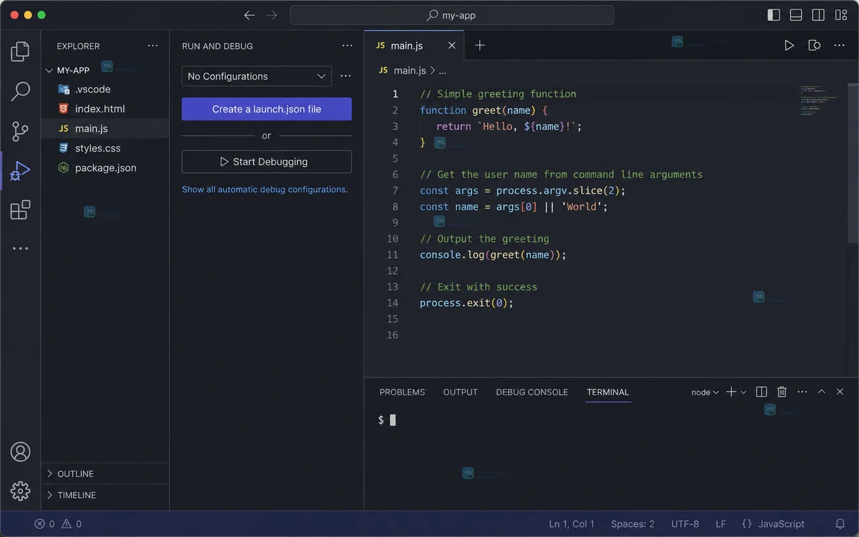Open Run and Debug panel More Actions ellipsis
Image resolution: width=859 pixels, height=537 pixels.
coord(347,46)
